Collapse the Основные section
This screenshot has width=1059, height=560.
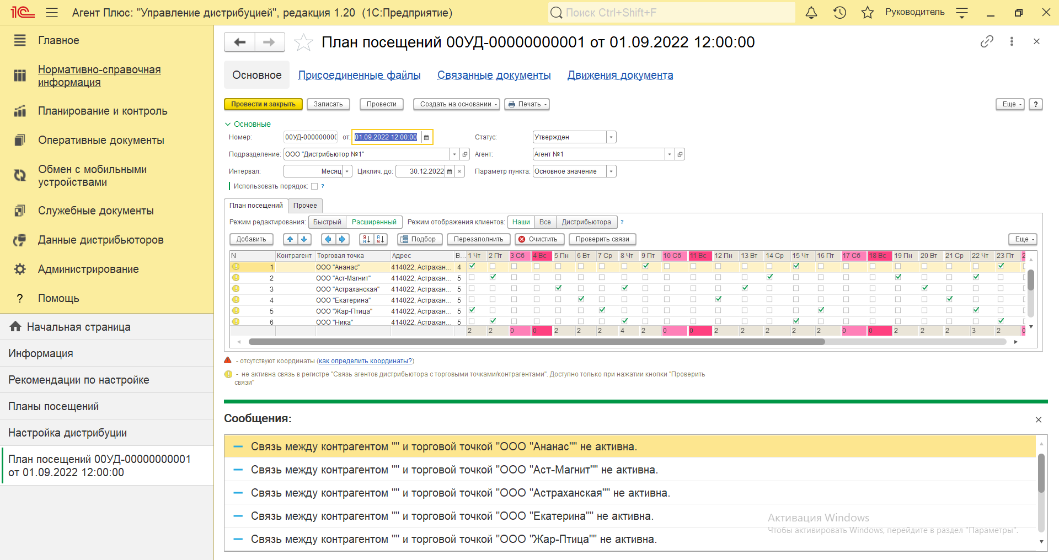click(248, 124)
